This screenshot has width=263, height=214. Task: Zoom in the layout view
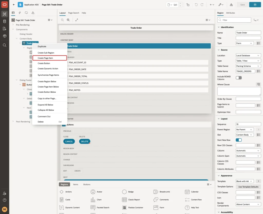68,20
